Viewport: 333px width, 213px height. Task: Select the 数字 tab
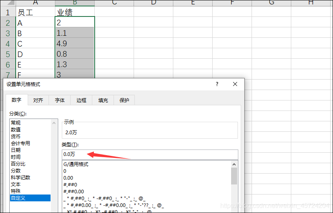pos(16,100)
